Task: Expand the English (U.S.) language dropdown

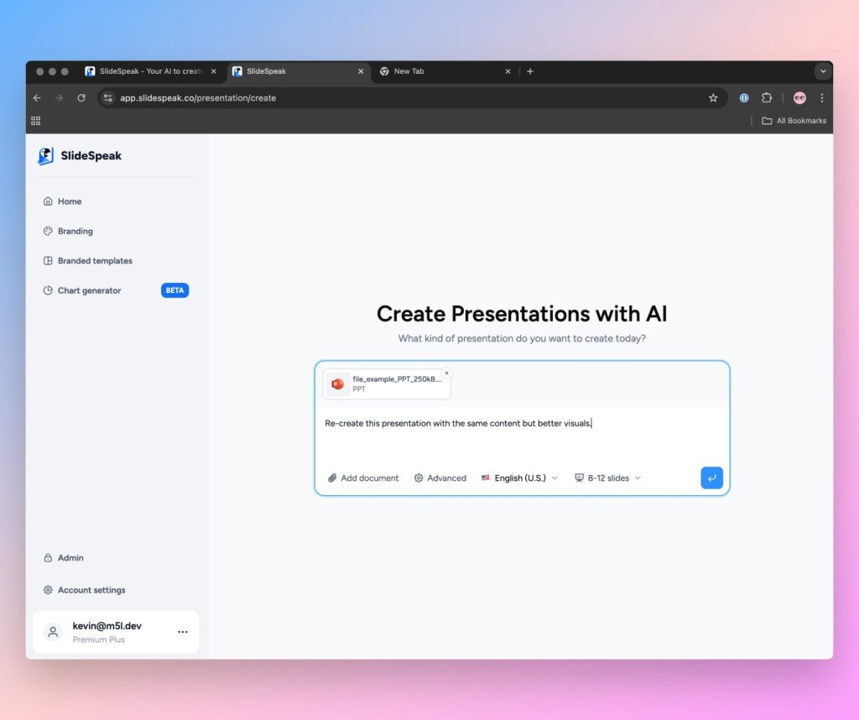Action: coord(519,477)
